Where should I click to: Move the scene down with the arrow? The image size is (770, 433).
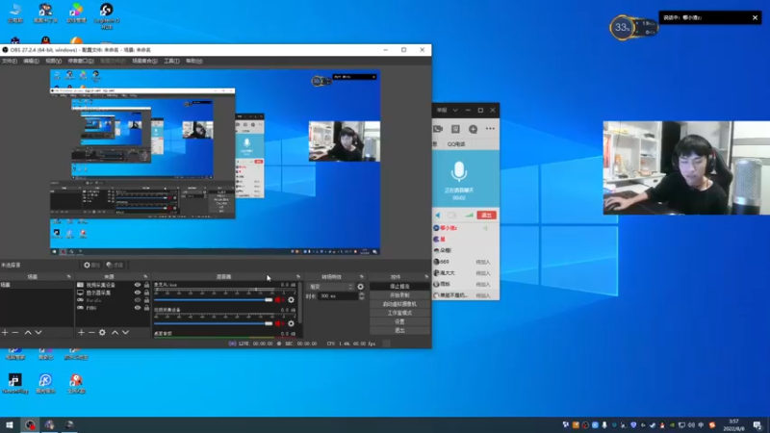tap(38, 332)
